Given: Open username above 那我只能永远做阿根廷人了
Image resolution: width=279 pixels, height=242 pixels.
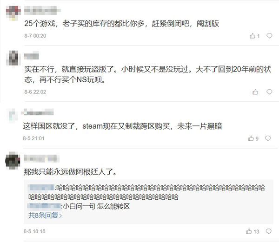Looking at the screenshot, I should pyautogui.click(x=41, y=158).
